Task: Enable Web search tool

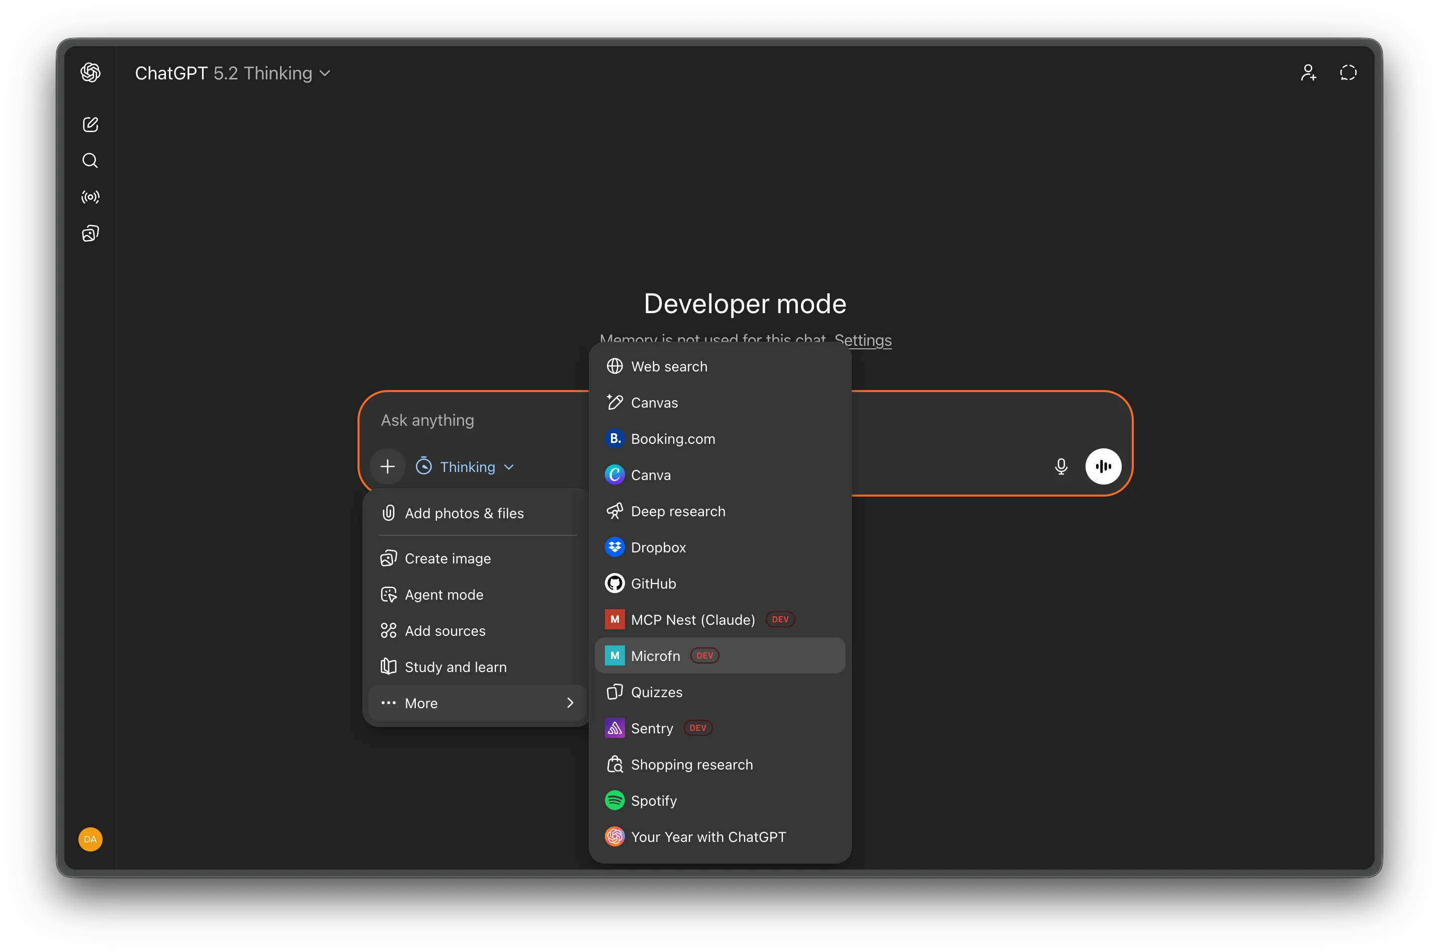Action: click(x=669, y=366)
